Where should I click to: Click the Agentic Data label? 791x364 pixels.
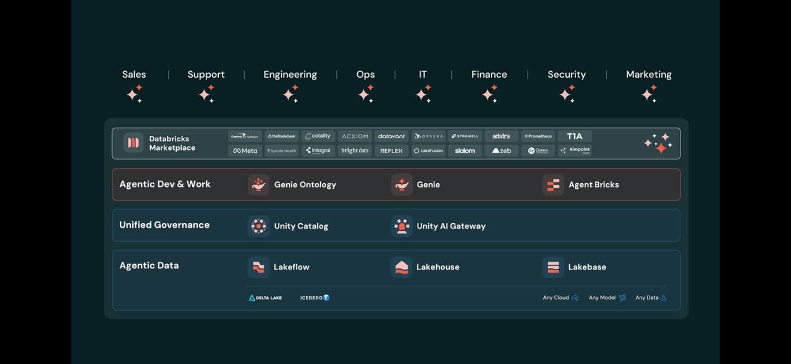[x=149, y=266]
